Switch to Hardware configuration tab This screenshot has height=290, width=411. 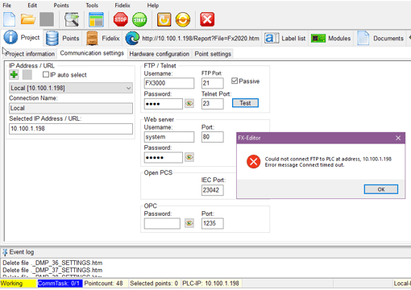click(160, 54)
